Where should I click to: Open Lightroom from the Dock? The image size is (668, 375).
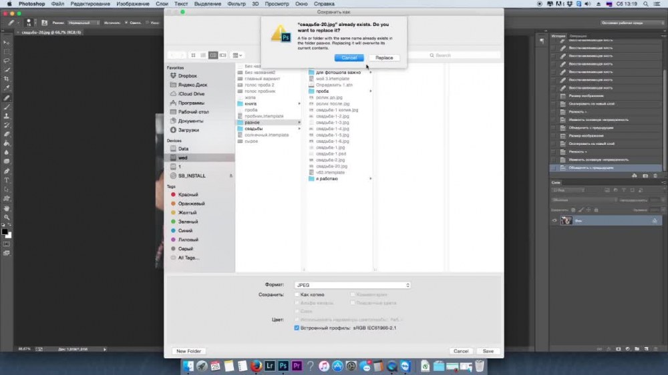pos(271,366)
